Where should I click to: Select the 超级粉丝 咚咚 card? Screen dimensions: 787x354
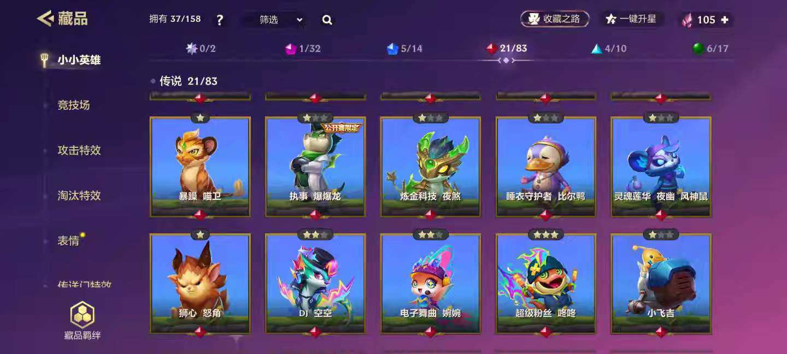coord(546,284)
